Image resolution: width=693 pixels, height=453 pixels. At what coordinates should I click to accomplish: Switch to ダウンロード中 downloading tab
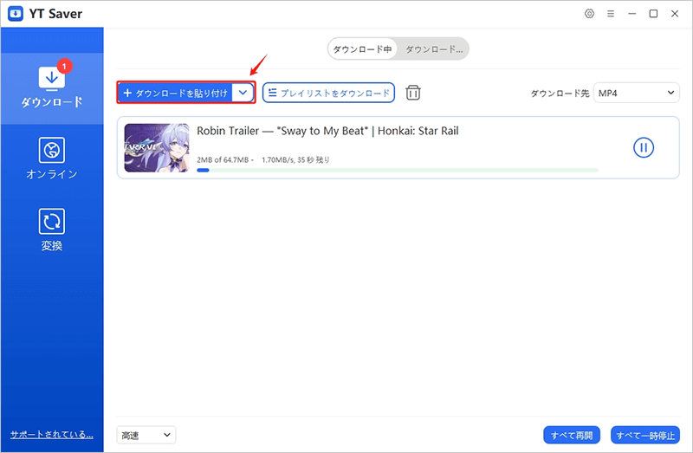pyautogui.click(x=362, y=49)
